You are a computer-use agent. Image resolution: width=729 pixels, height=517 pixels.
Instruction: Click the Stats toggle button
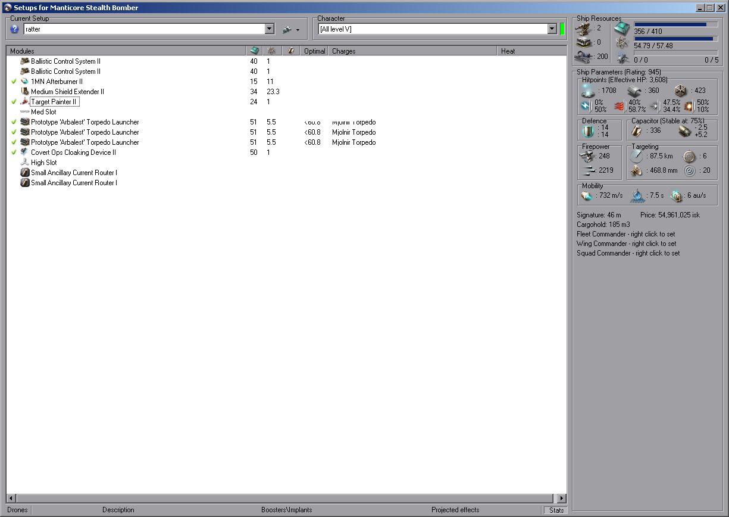555,510
